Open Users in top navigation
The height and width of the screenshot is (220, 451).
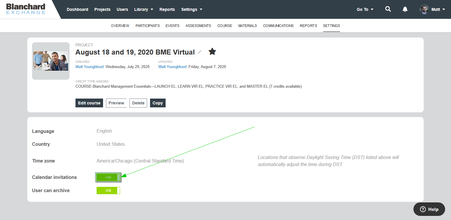122,9
